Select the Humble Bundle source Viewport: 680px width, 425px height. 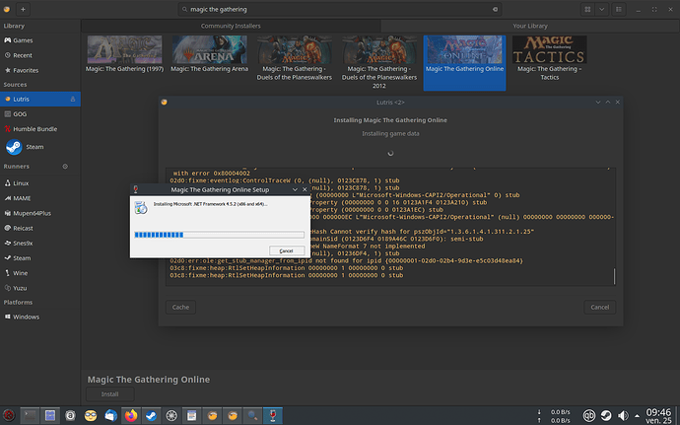tap(39, 129)
